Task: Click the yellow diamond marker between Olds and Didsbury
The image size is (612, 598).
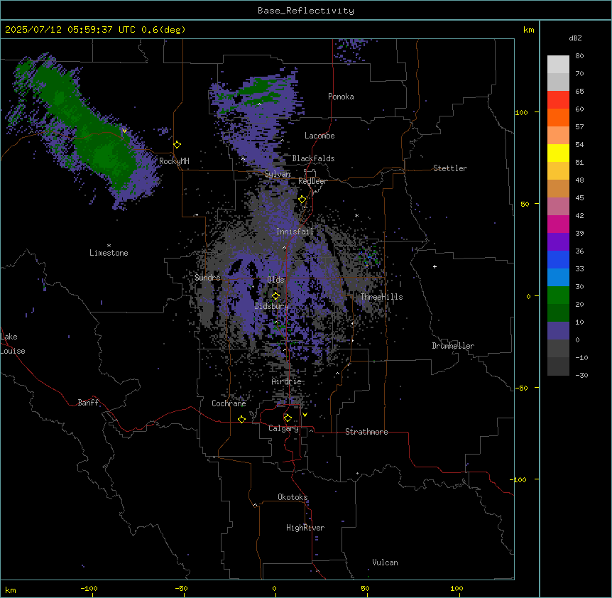Action: (275, 295)
